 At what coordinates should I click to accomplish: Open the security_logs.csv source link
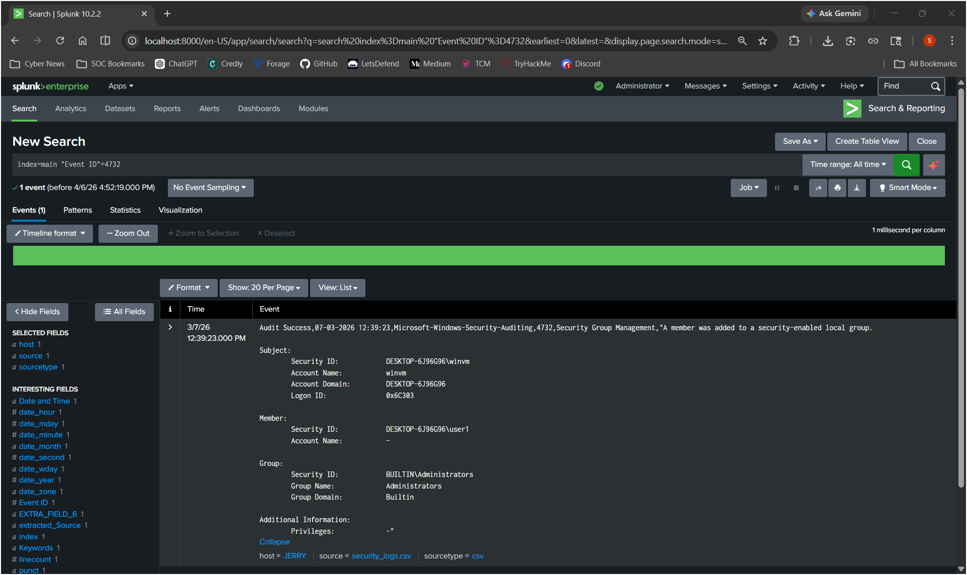click(x=381, y=556)
